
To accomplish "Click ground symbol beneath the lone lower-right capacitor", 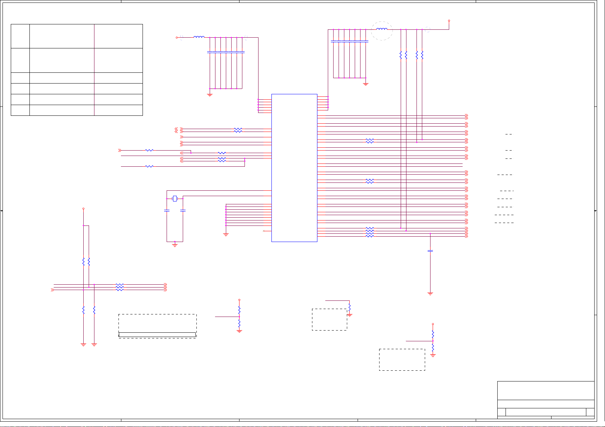I will pos(430,294).
